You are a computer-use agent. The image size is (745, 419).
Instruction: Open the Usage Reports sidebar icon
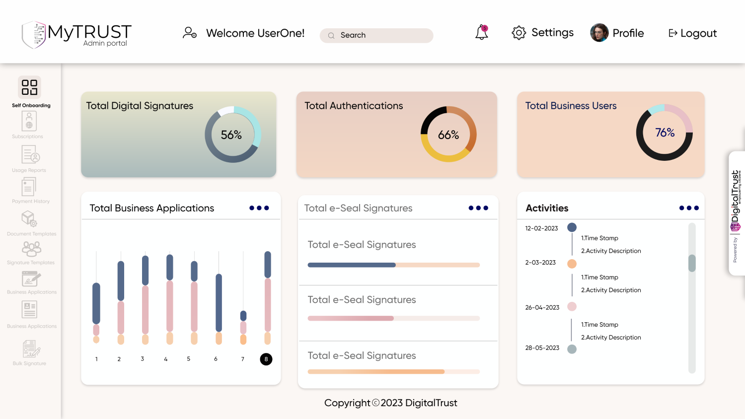30,155
